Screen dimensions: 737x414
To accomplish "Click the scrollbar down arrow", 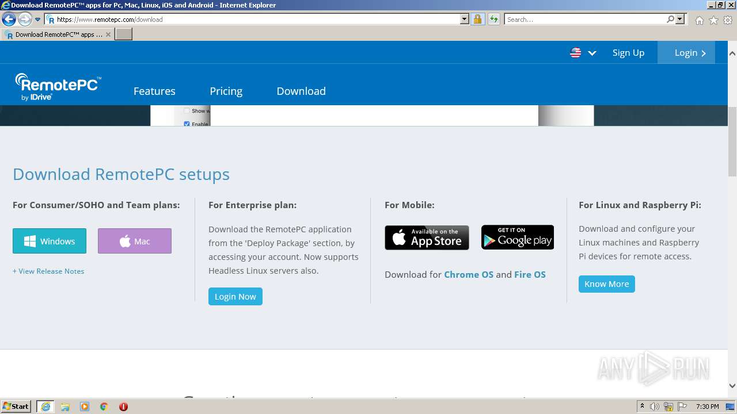I will point(732,386).
